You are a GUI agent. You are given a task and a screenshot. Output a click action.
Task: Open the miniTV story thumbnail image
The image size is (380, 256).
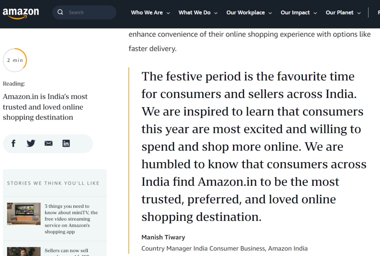click(24, 214)
